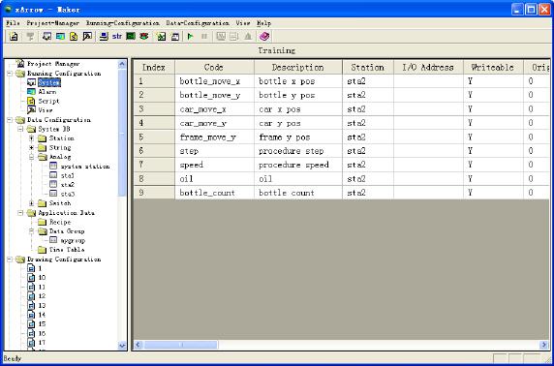
Task: Click the grayed warning triangle toolbar icon
Action: click(248, 37)
